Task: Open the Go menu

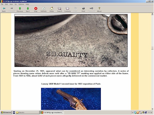Action: point(16,4)
